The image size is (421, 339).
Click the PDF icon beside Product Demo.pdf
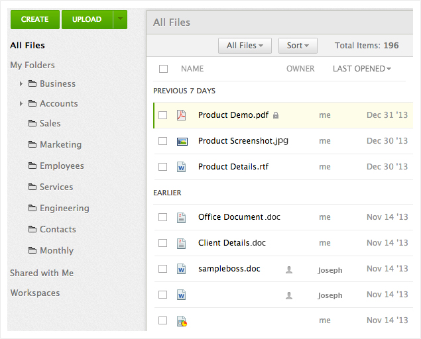[181, 115]
